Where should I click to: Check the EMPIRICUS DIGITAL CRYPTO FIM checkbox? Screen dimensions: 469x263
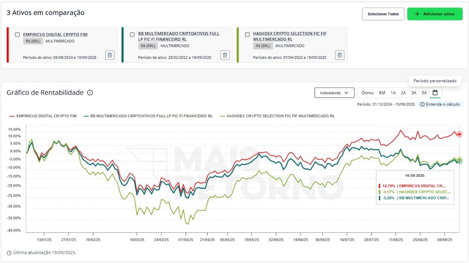click(x=17, y=35)
